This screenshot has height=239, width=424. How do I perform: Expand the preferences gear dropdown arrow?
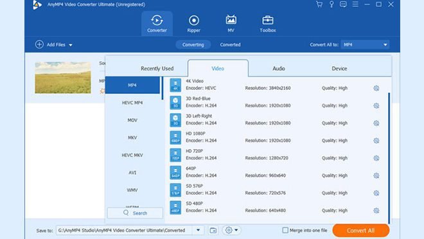pyautogui.click(x=236, y=230)
